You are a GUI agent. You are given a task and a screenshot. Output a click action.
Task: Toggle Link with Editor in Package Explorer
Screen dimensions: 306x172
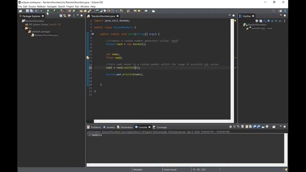coord(65,16)
